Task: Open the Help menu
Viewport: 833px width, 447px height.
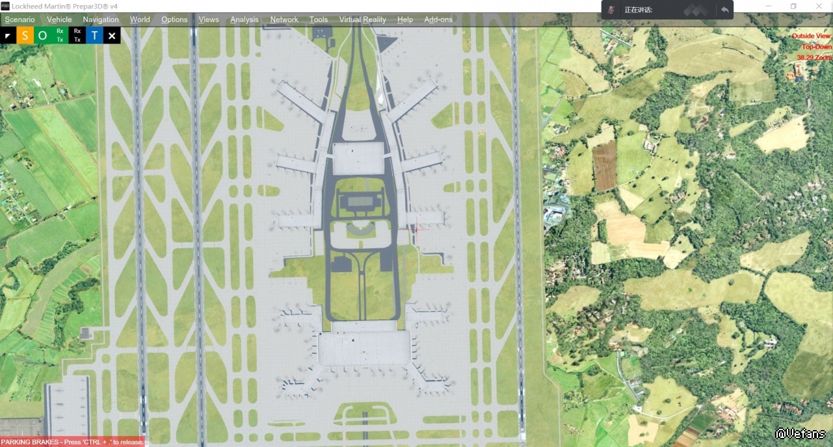Action: coord(405,19)
